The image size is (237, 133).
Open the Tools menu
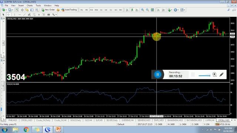tap(38, 6)
